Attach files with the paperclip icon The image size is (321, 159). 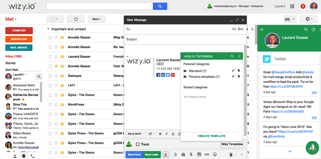click(176, 155)
